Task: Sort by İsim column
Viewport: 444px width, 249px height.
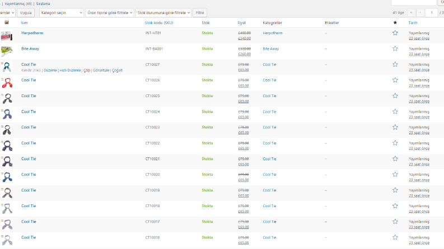Action: [24, 22]
